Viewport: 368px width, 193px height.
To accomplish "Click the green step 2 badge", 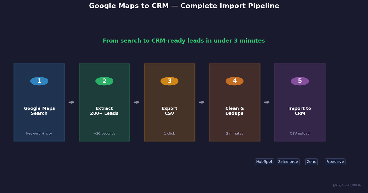I will coord(104,81).
